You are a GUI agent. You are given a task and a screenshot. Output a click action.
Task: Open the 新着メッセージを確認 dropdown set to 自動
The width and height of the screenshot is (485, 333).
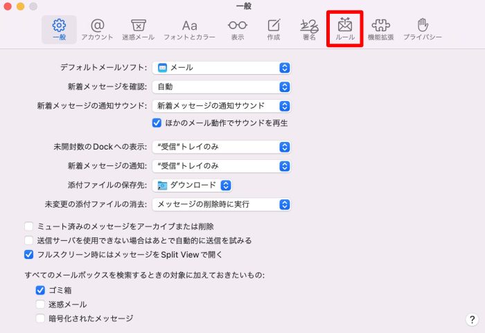(x=222, y=87)
